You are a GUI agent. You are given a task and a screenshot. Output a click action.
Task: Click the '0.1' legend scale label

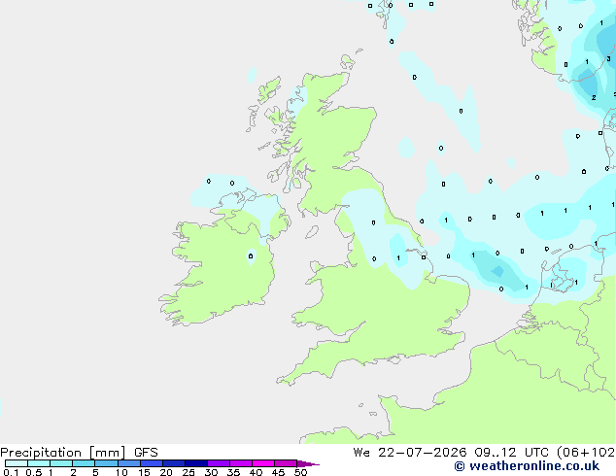tap(11, 472)
